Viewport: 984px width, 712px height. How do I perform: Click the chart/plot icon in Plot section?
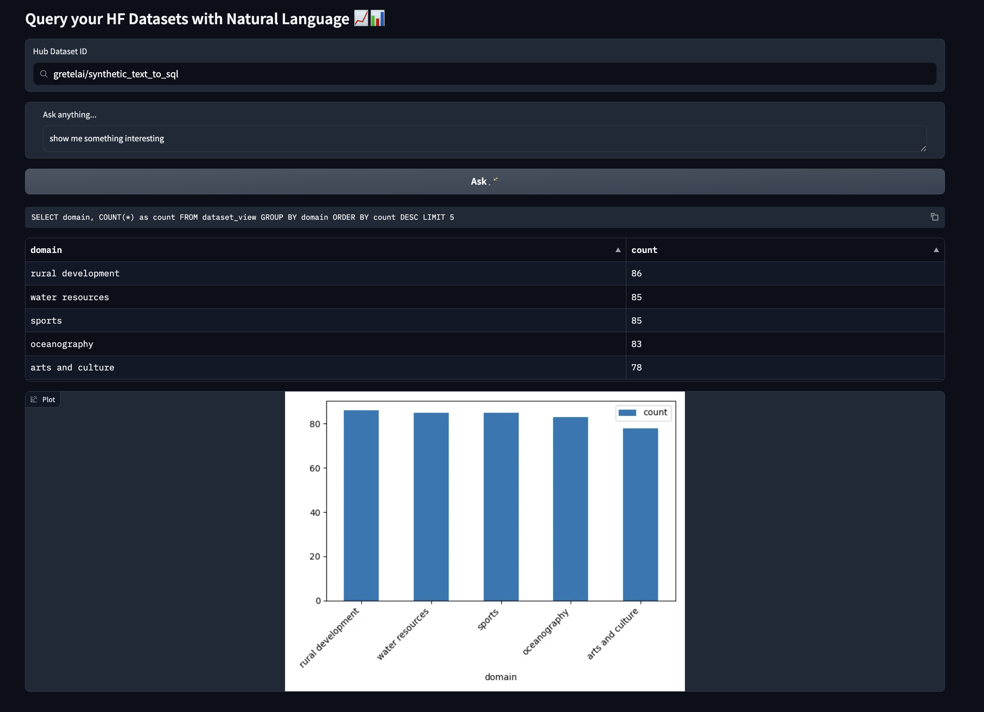[34, 399]
